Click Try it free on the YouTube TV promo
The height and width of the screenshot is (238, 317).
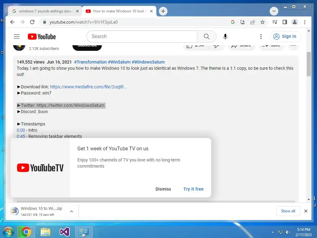(x=193, y=189)
